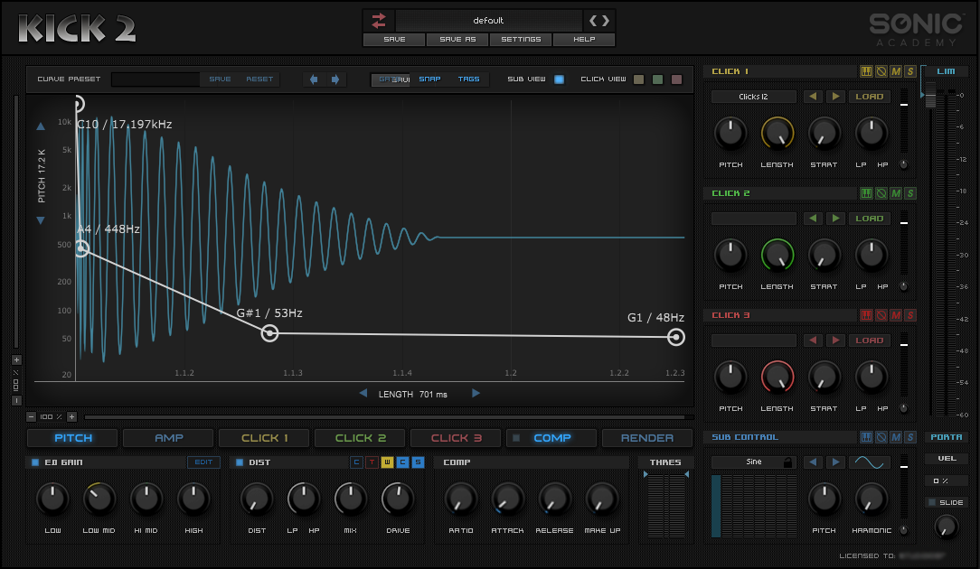This screenshot has width=980, height=569.
Task: Click the SAVE AS button
Action: [x=457, y=40]
